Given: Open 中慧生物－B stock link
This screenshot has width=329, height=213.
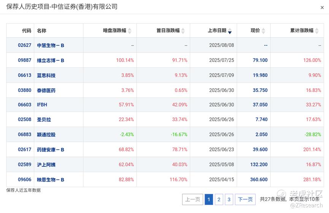Looking at the screenshot, I should (x=51, y=46).
